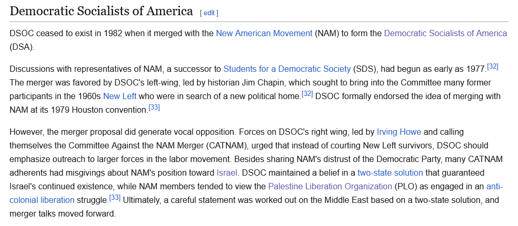This screenshot has height=226, width=518.
Task: Click citation [32] after 'new political home'
Action: [x=307, y=93]
